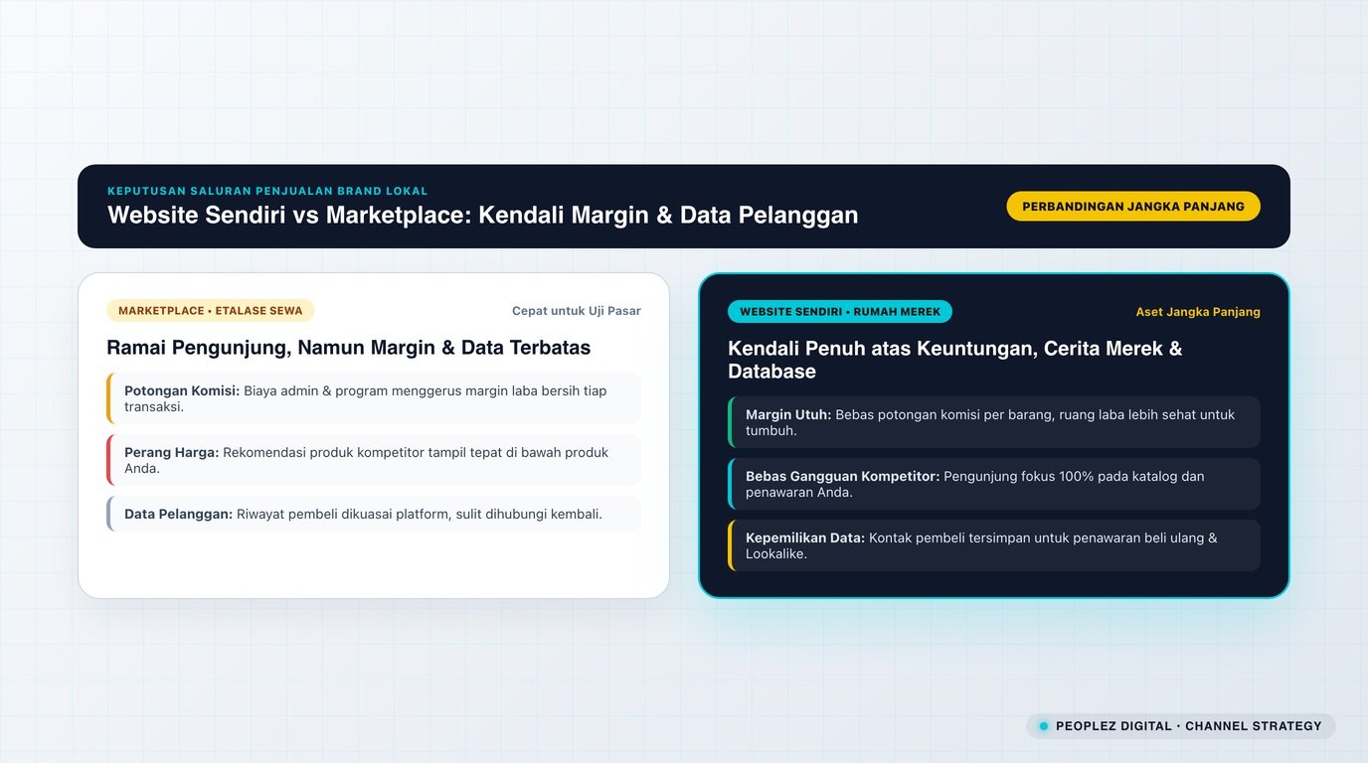Select the Perang Harga item

(374, 460)
